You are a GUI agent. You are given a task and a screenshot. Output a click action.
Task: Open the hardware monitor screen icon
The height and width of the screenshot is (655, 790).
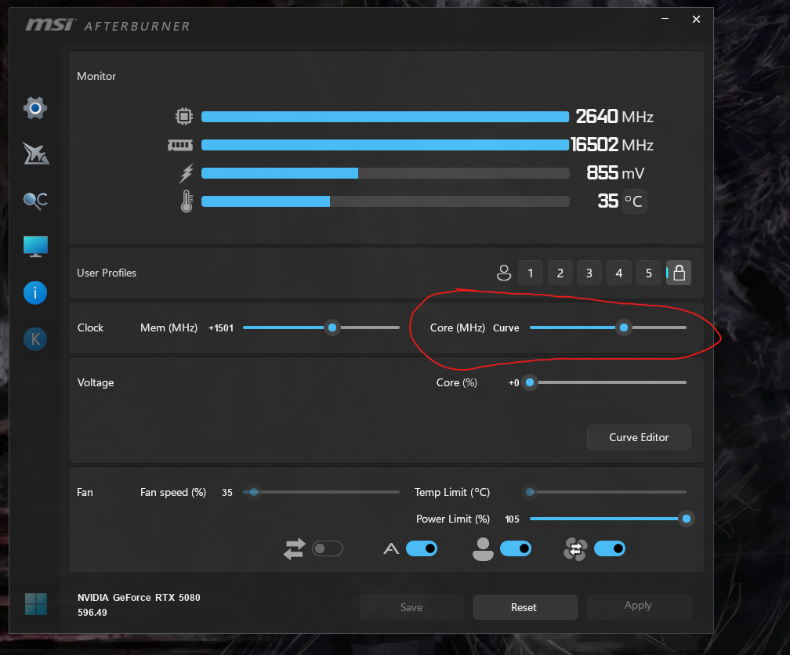(x=35, y=246)
